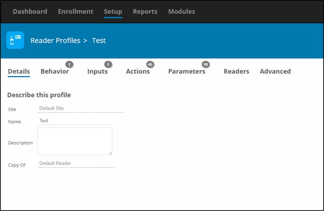Click the Parameters tab badge showing 10
This screenshot has width=324, height=211.
tap(206, 64)
